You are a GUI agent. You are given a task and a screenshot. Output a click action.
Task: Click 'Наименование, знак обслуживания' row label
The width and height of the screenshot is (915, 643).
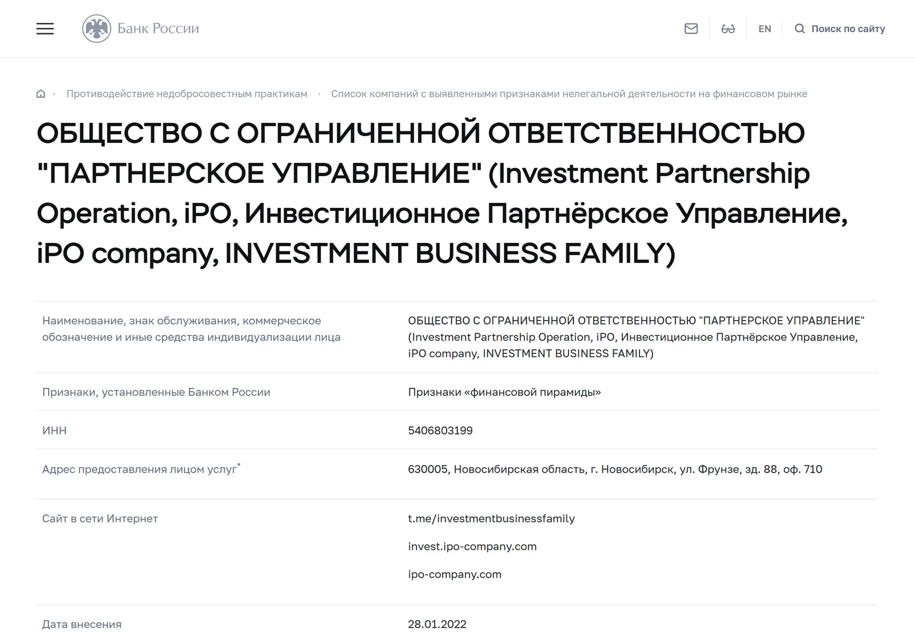tap(191, 329)
